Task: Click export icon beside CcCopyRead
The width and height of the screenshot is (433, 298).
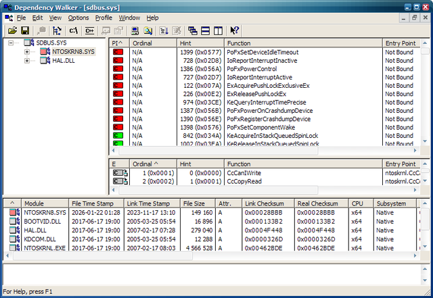Action: coord(120,181)
